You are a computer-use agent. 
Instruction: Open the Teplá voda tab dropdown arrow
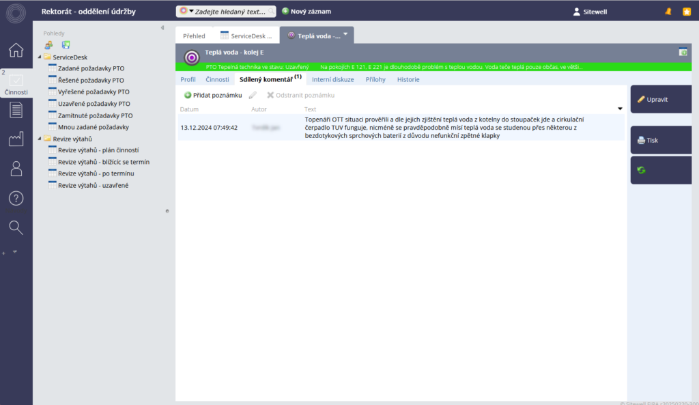(x=345, y=34)
